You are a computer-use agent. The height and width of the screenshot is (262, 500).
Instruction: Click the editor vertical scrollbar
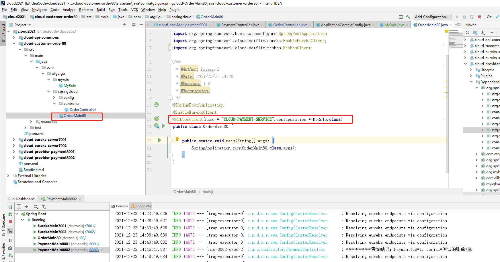click(x=447, y=115)
